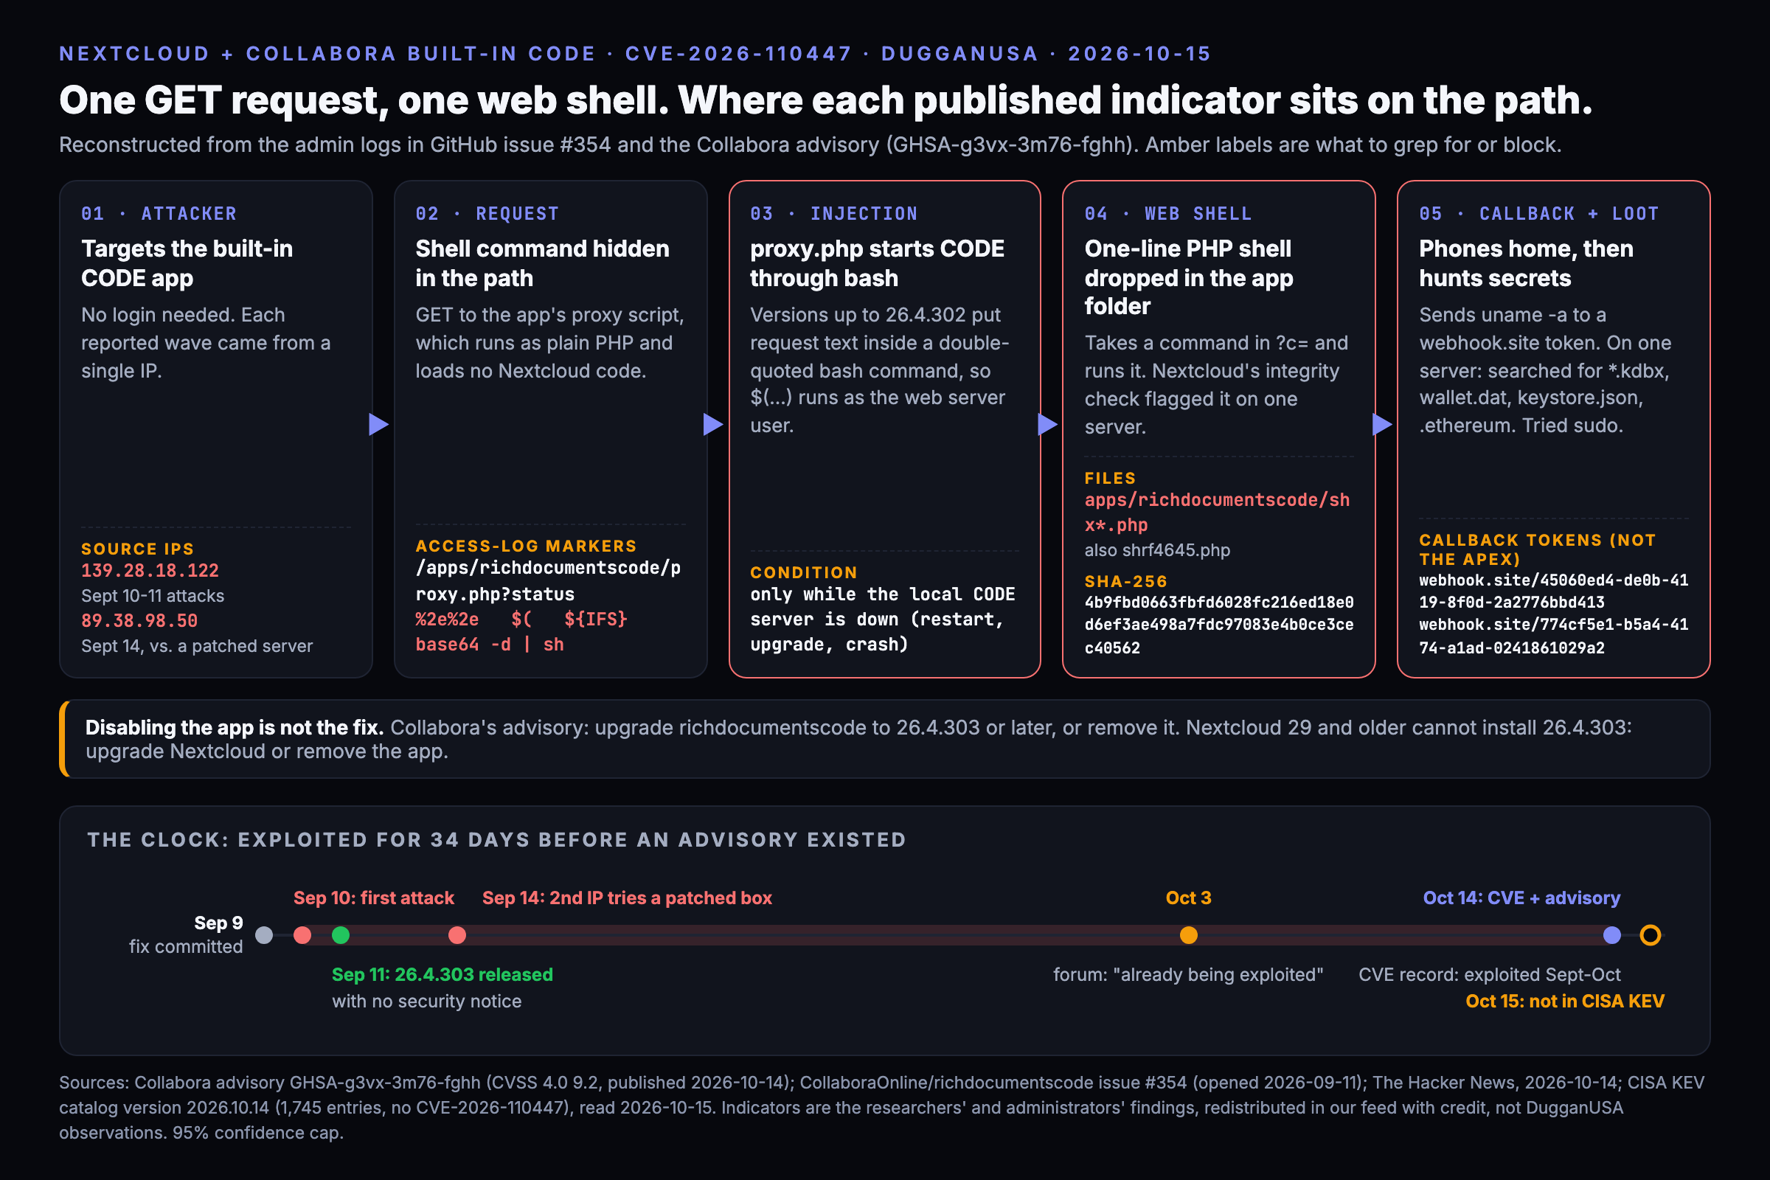Click the "Sep 11: 26.4.303 released" label
This screenshot has height=1180, width=1770.
click(442, 974)
